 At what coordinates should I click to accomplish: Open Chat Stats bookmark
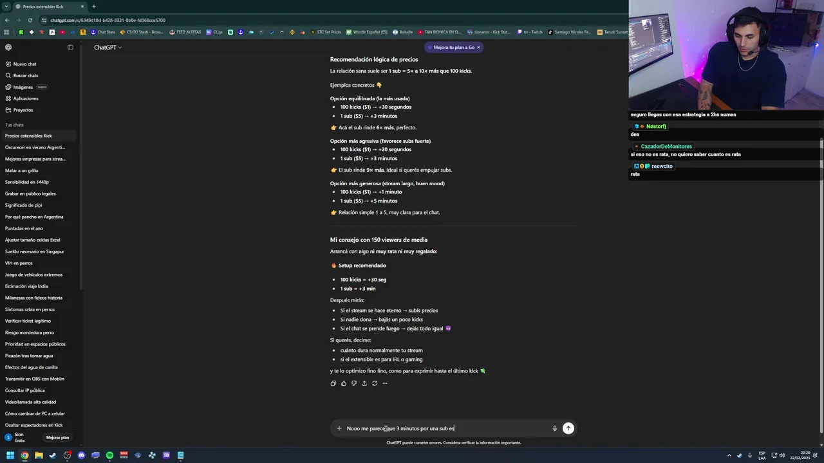[x=103, y=32]
